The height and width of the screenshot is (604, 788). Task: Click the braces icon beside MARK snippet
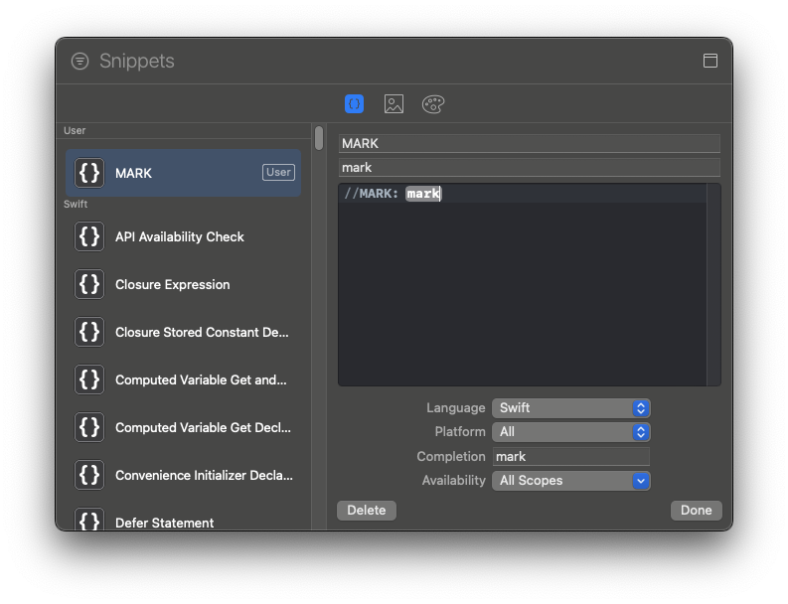point(89,173)
